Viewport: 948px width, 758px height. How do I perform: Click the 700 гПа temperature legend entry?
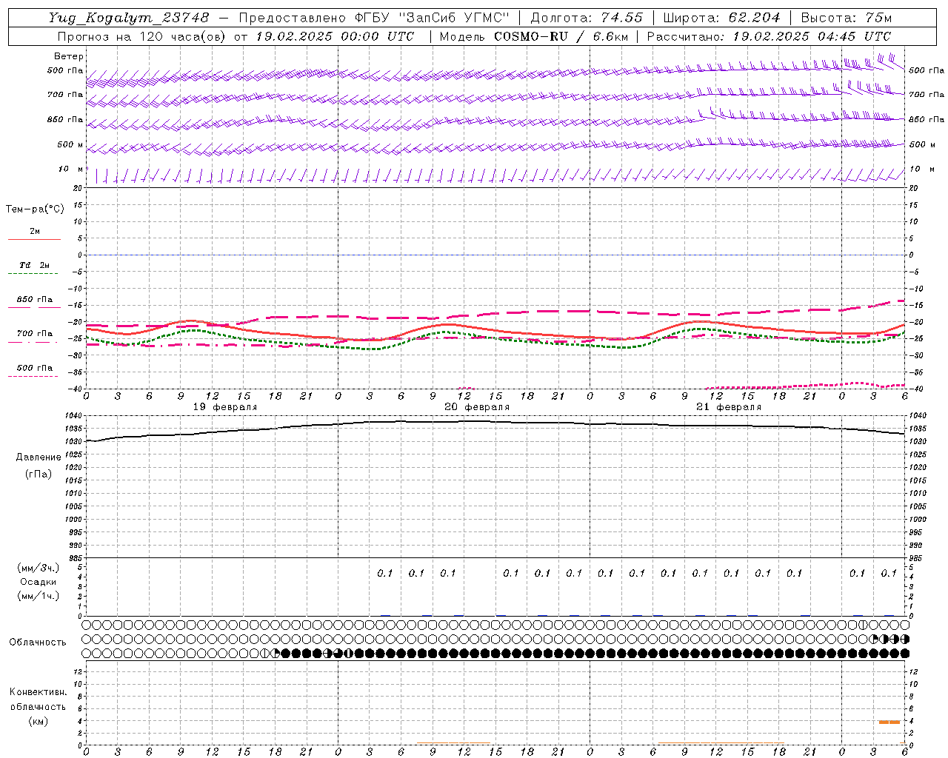35,334
